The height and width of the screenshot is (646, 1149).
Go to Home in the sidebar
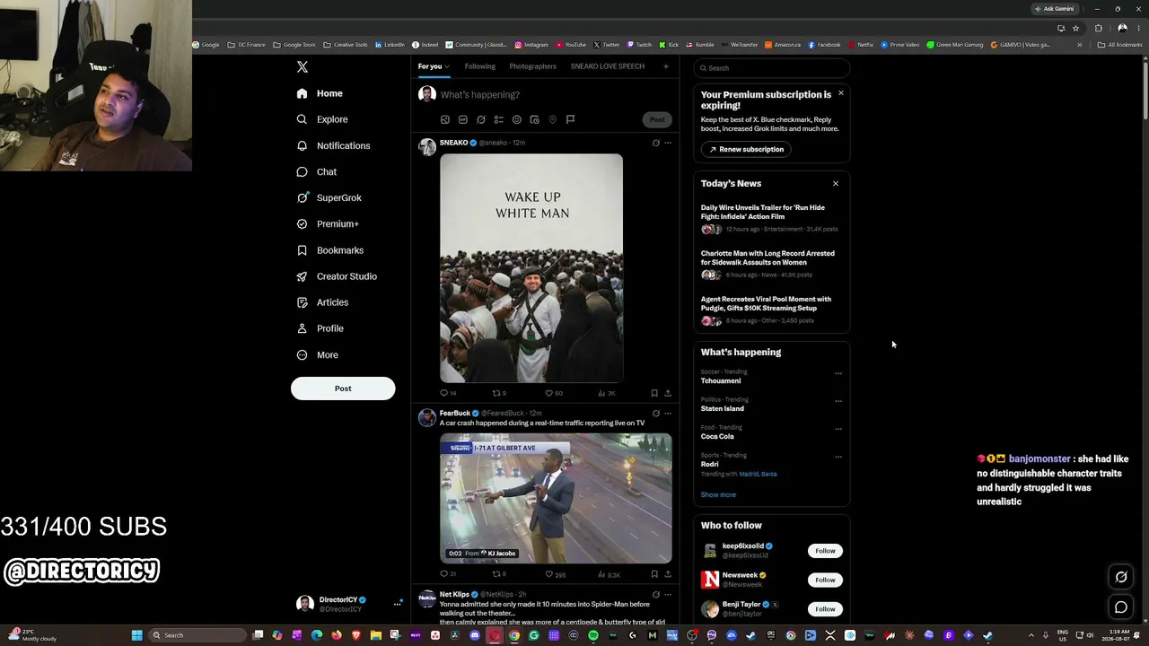coord(320,93)
